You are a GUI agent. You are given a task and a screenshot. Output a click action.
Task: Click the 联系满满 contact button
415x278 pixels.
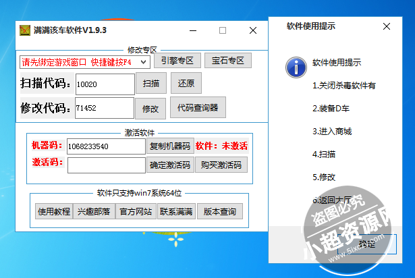click(176, 211)
